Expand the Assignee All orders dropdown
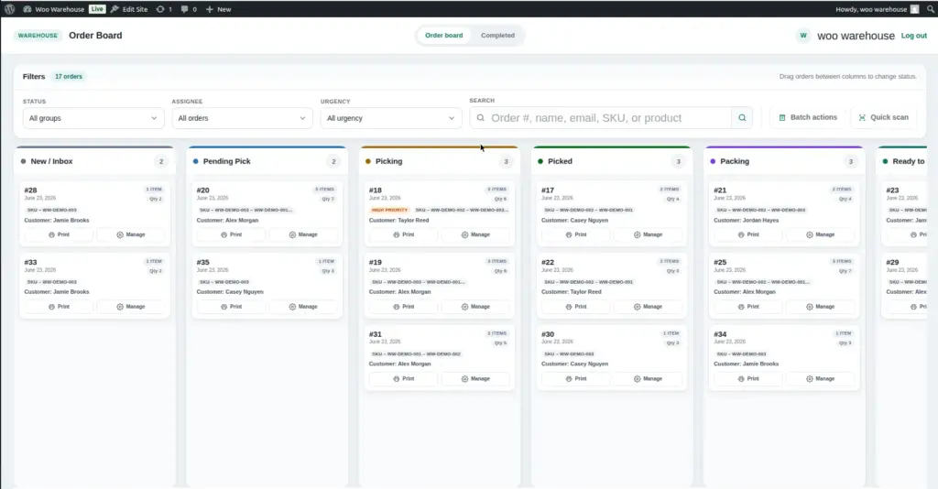 tap(242, 118)
